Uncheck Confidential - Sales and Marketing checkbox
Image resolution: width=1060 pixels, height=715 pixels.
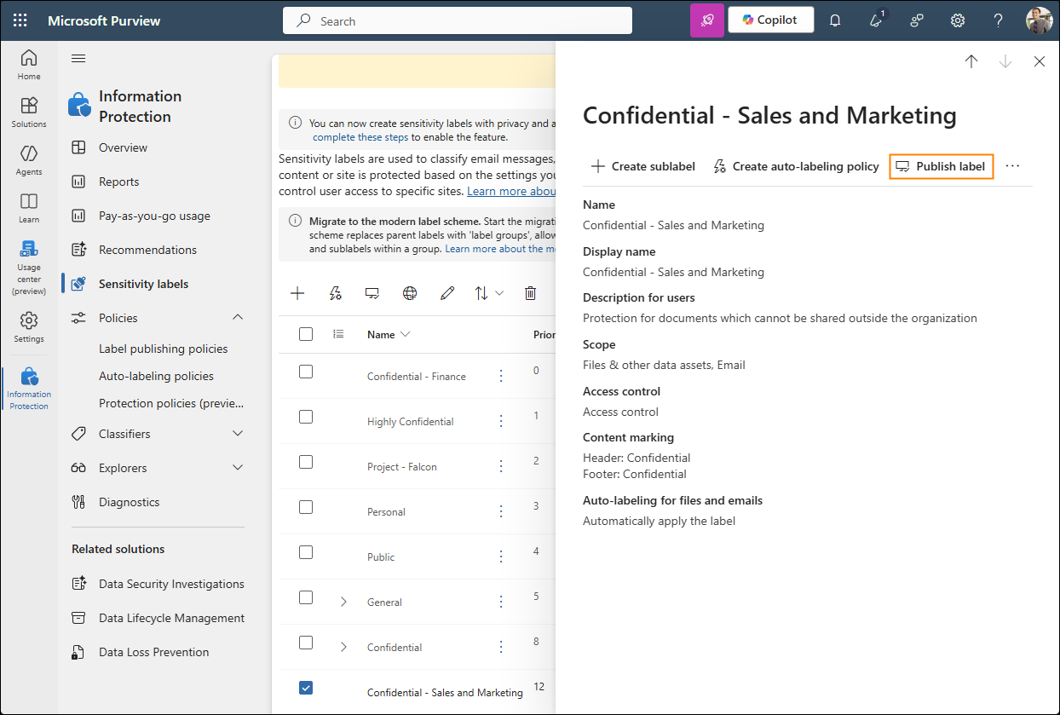[x=306, y=688]
